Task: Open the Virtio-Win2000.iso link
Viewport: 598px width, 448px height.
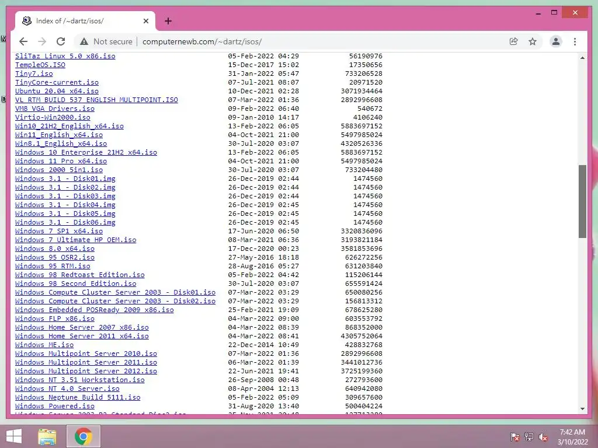Action: (x=53, y=117)
